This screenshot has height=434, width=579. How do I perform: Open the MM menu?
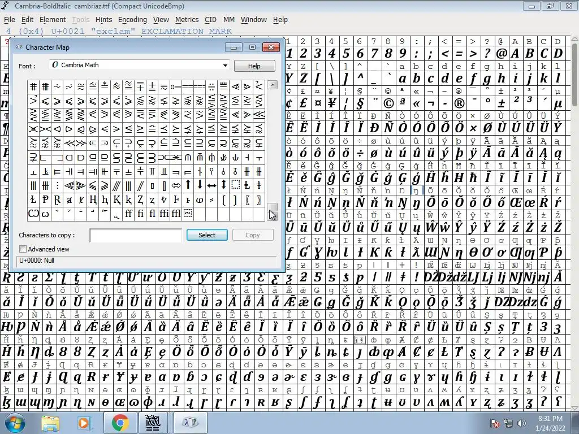(229, 20)
